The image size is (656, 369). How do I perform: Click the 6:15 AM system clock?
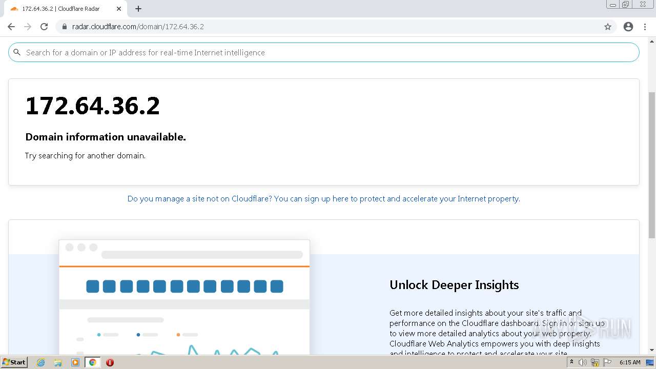630,362
